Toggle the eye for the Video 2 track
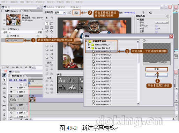 pyautogui.click(x=11, y=92)
